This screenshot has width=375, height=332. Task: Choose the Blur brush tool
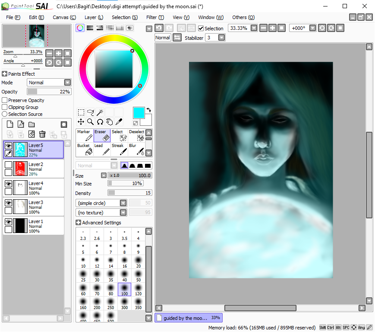[x=136, y=149]
